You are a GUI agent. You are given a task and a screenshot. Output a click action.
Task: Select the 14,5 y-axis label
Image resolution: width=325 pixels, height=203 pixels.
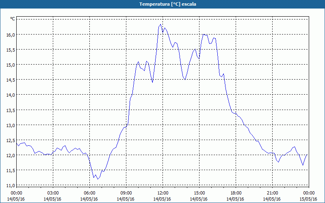(x=11, y=80)
